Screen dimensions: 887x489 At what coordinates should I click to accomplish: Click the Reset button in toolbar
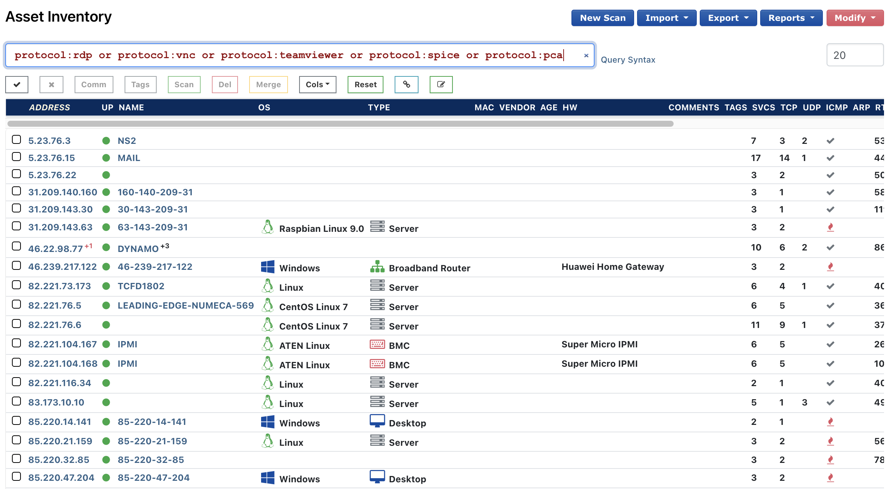point(365,84)
